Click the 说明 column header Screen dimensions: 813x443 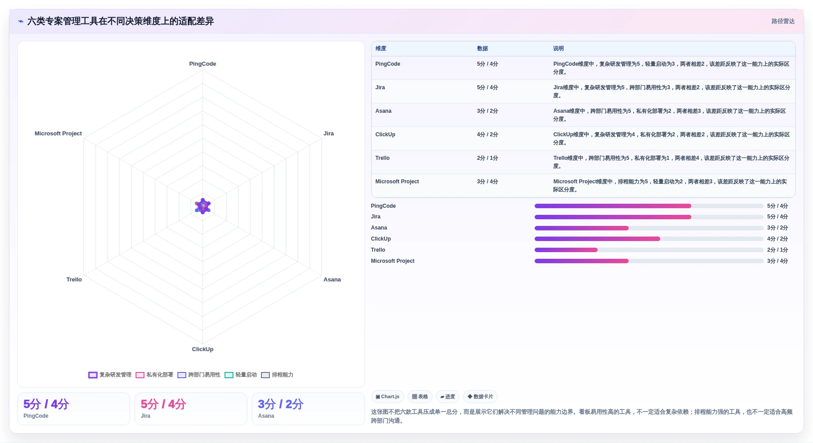tap(559, 48)
